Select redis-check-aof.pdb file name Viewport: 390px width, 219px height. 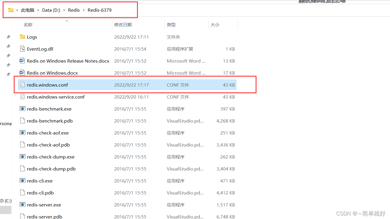(48, 145)
